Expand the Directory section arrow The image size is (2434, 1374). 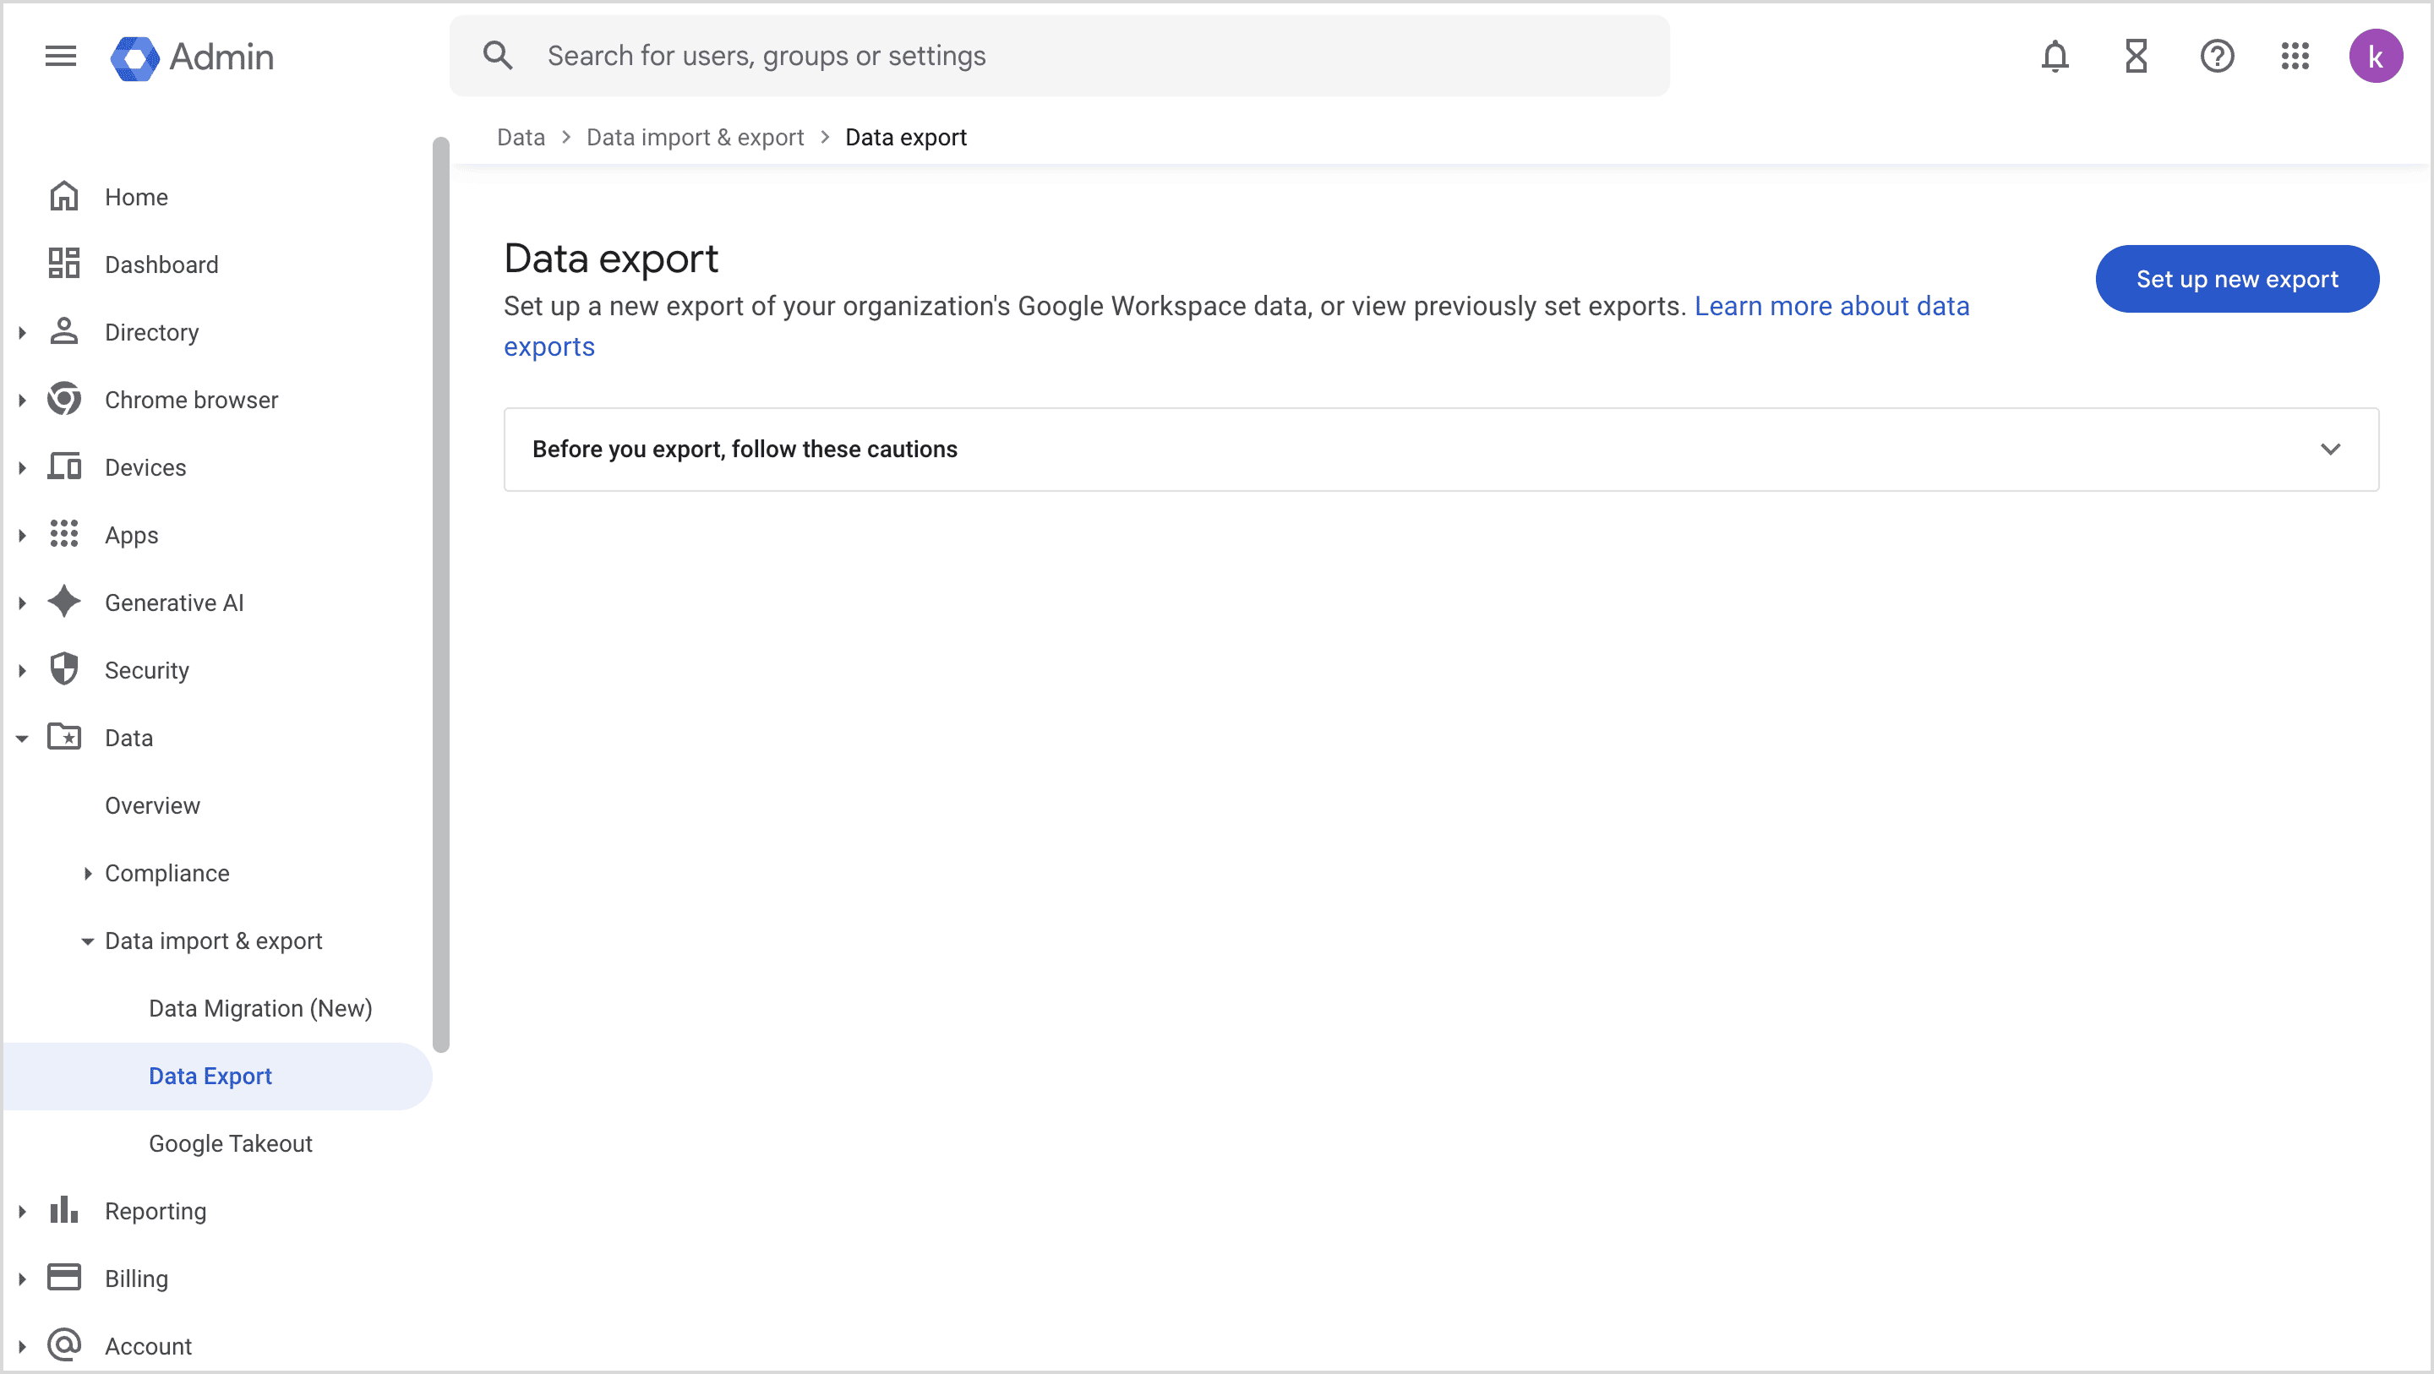click(x=22, y=332)
